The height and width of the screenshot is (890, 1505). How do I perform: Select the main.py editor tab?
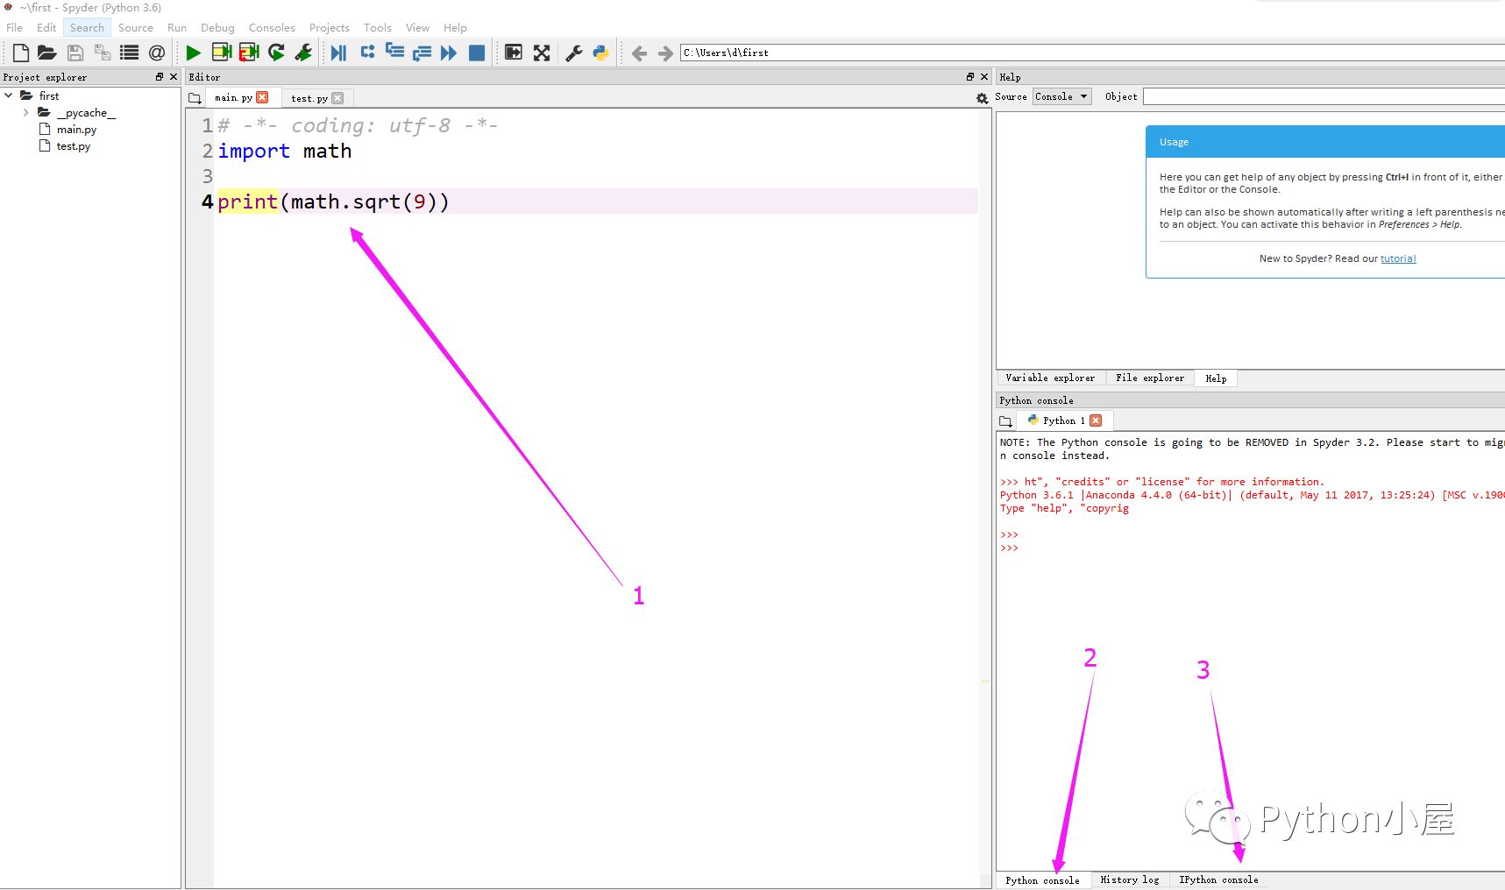click(x=233, y=97)
